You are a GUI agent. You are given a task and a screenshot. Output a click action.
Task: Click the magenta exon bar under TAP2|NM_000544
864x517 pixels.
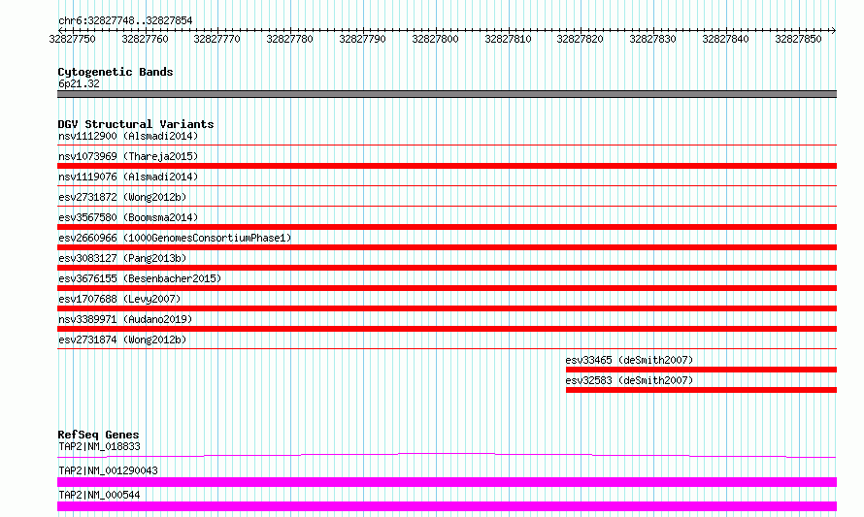(447, 506)
